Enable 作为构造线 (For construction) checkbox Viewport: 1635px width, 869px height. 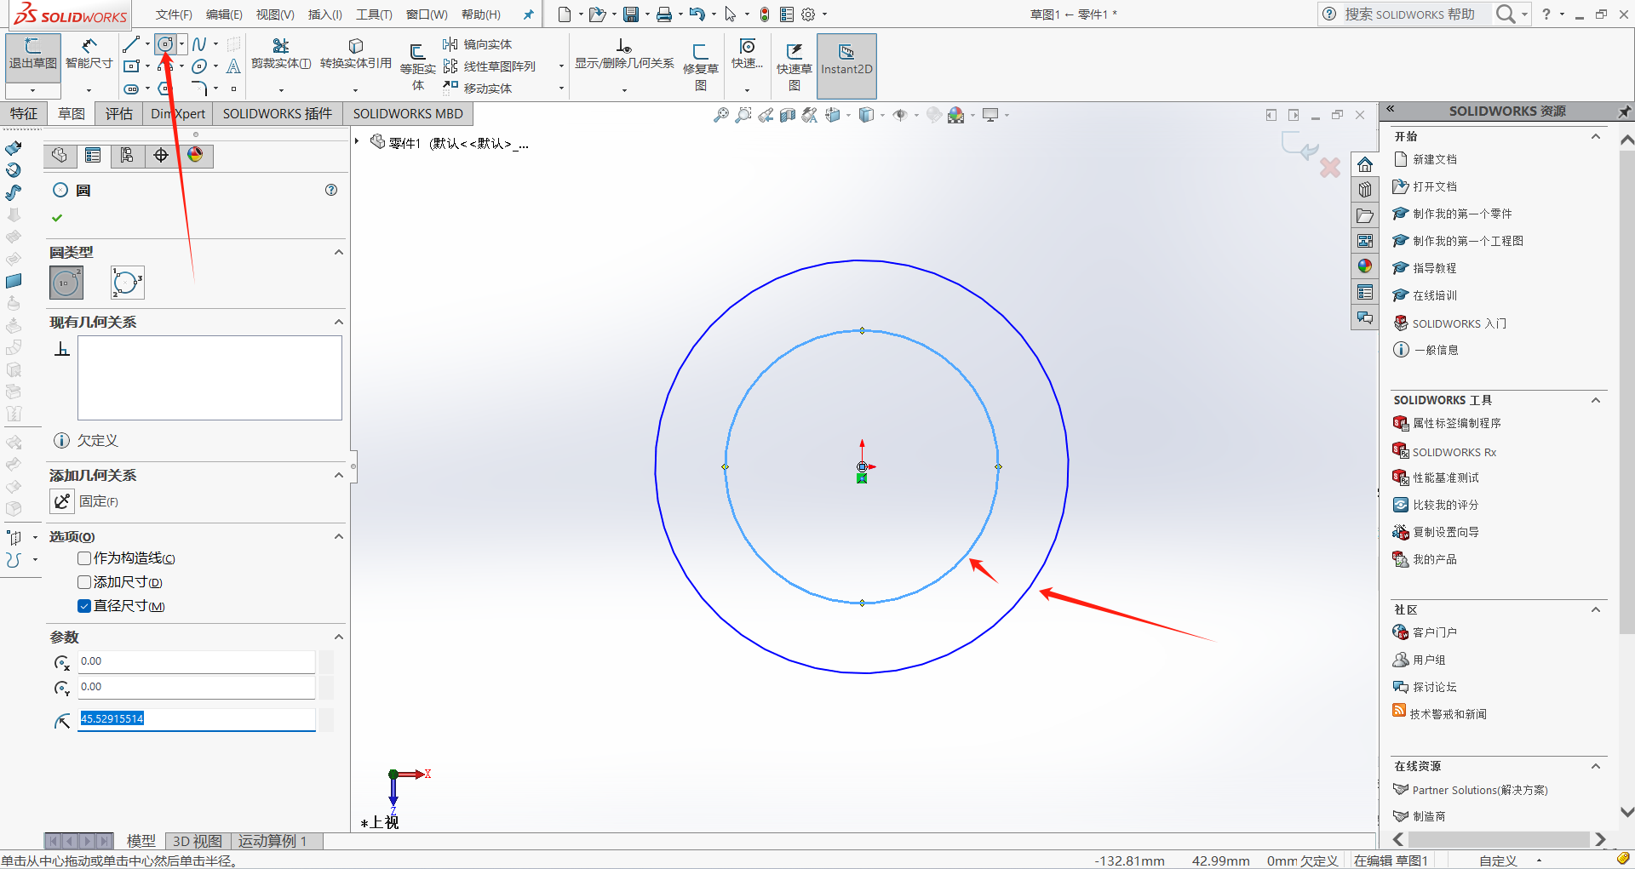(84, 558)
